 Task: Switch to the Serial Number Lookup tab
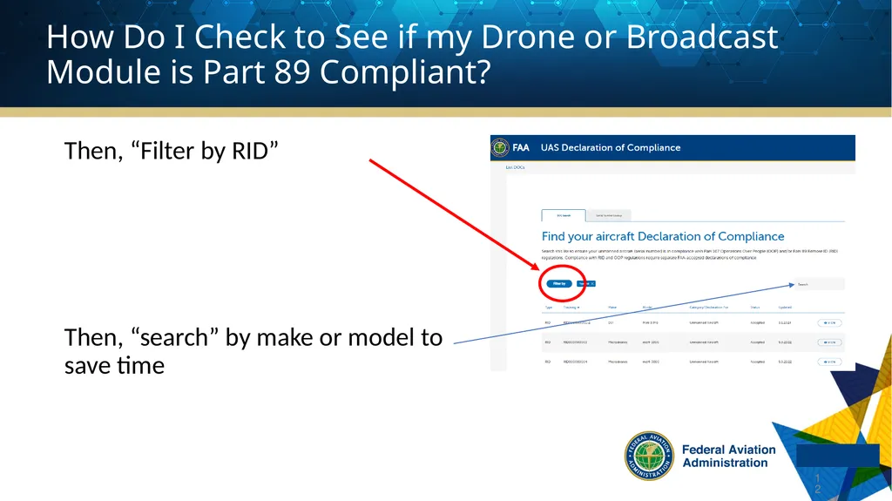pos(609,216)
